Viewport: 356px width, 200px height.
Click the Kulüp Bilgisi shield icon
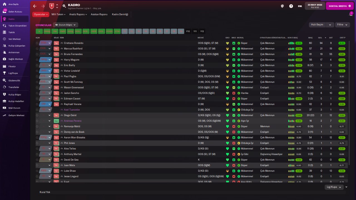click(x=4, y=94)
